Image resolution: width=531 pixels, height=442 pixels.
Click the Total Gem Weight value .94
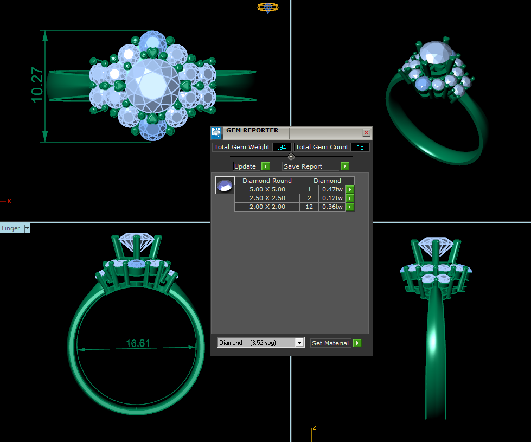pos(282,148)
